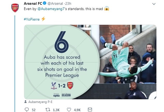Screen dimensions: 164x112
Task: Open direct message envelope icon
Action: tap(90, 110)
